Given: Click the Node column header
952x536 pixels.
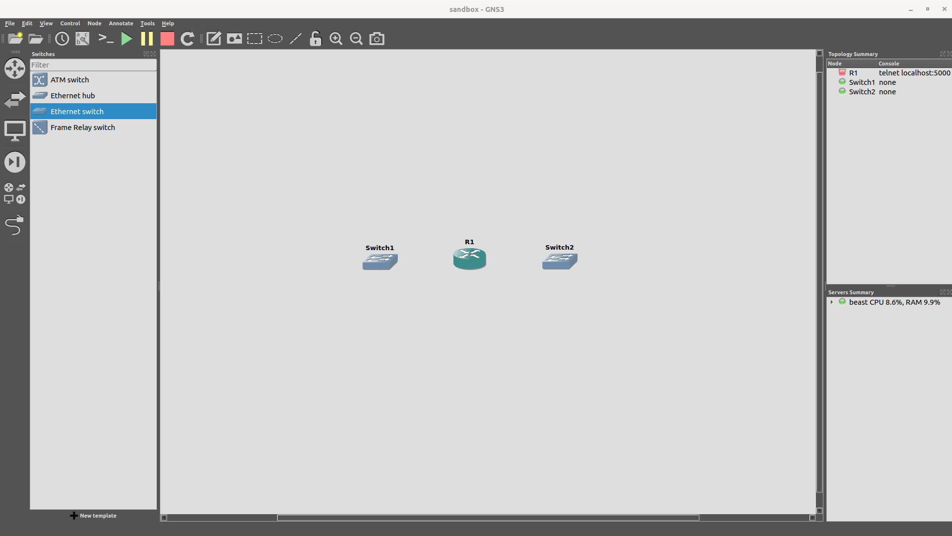Looking at the screenshot, I should tap(851, 64).
